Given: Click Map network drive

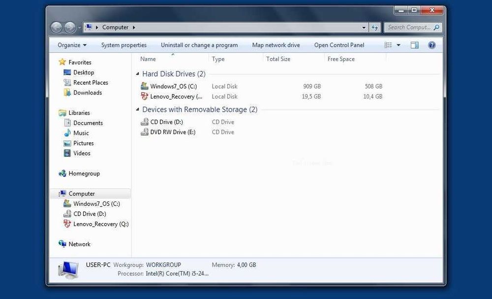Looking at the screenshot, I should [276, 45].
